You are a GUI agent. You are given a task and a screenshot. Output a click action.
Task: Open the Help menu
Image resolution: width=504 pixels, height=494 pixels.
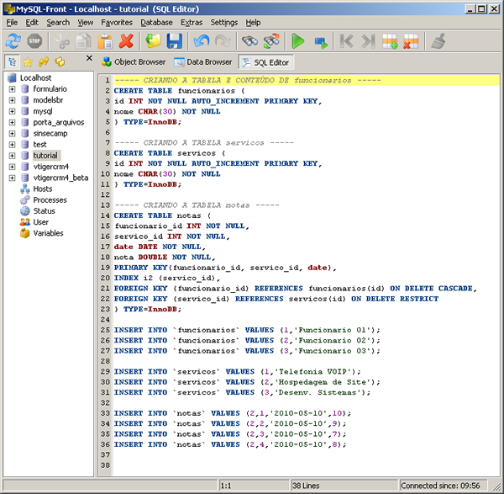click(253, 23)
